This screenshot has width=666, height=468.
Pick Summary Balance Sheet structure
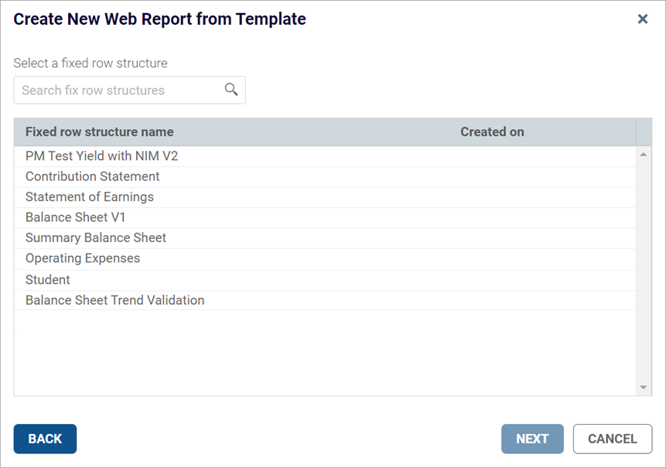[96, 238]
